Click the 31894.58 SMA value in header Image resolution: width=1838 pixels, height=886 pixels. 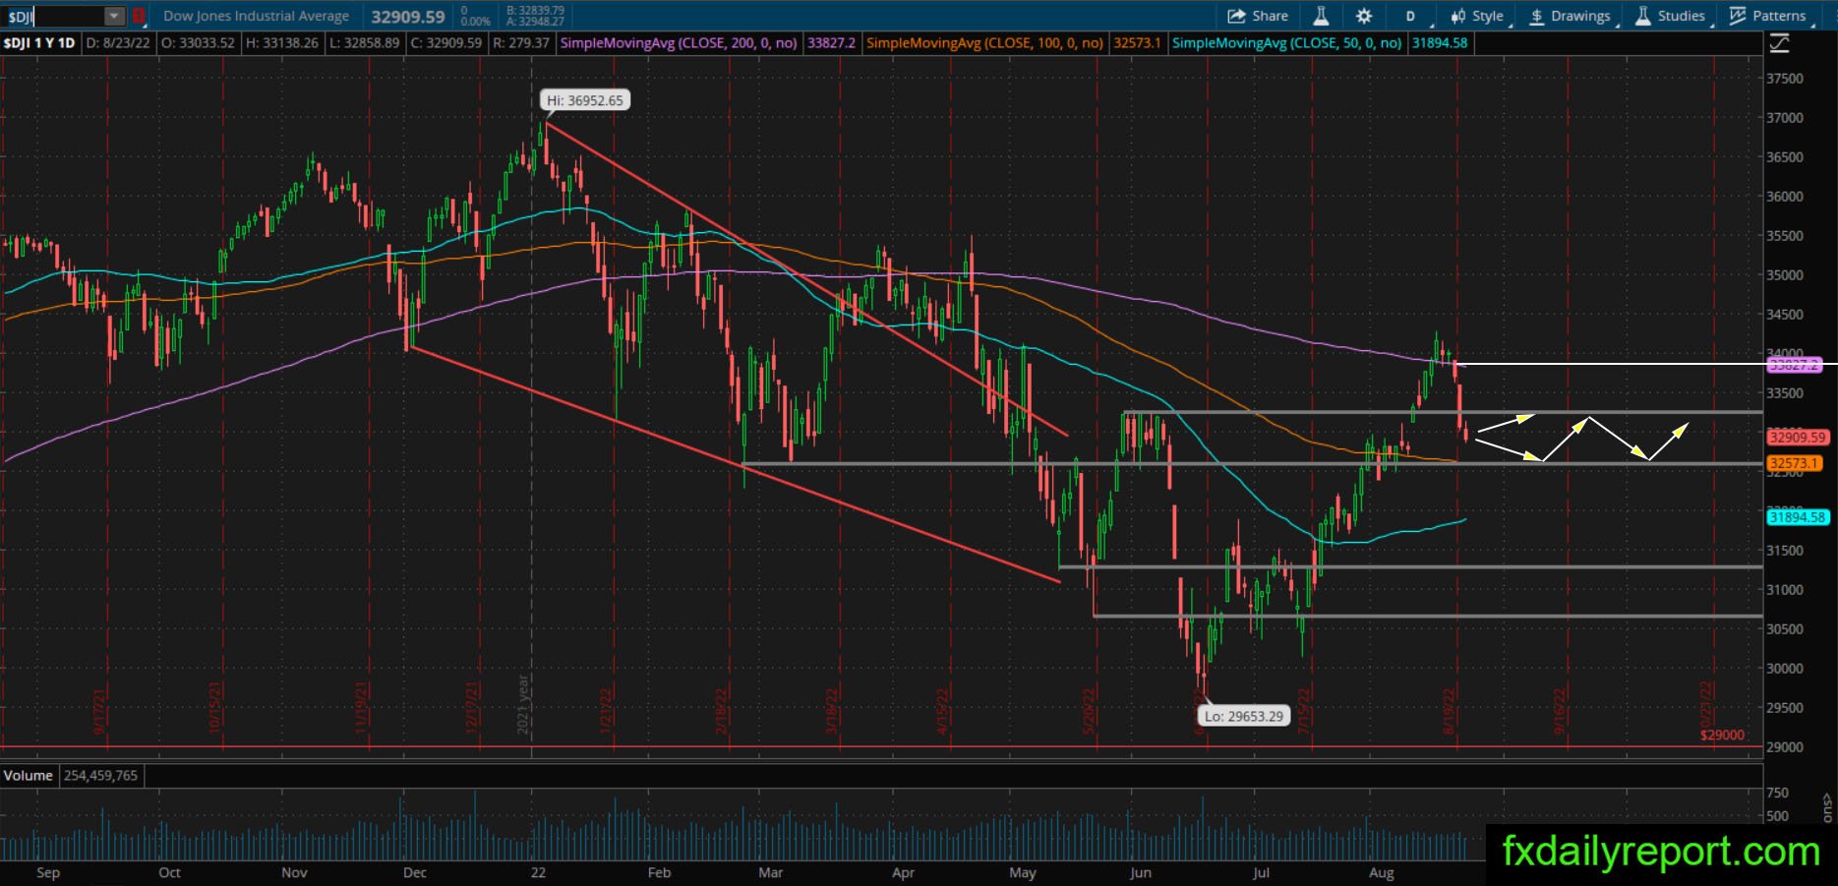click(1440, 43)
